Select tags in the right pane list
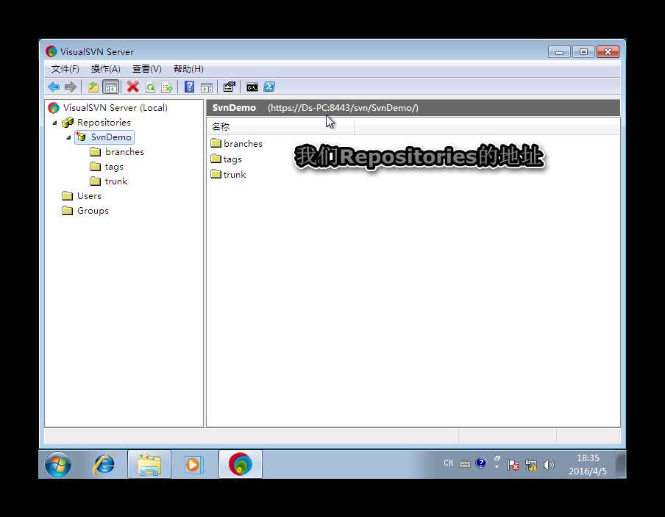The height and width of the screenshot is (517, 665). (x=232, y=159)
